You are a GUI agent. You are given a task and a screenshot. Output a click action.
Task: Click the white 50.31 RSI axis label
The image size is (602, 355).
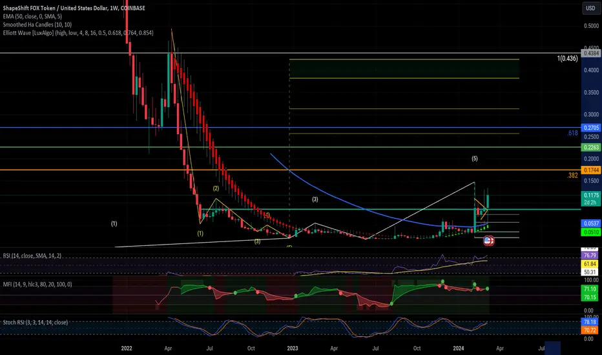590,272
